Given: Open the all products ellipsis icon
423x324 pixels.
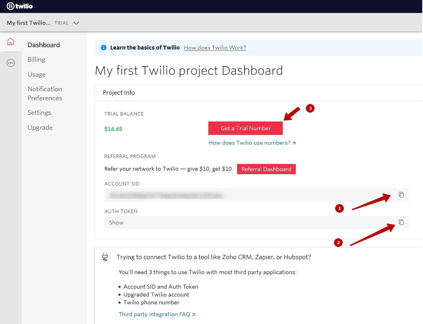Looking at the screenshot, I should click(11, 63).
